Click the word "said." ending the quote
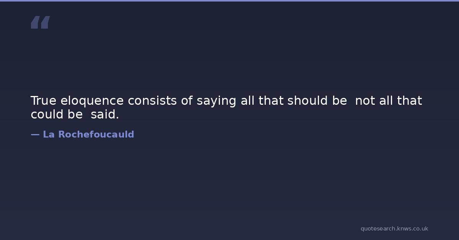 105,114
